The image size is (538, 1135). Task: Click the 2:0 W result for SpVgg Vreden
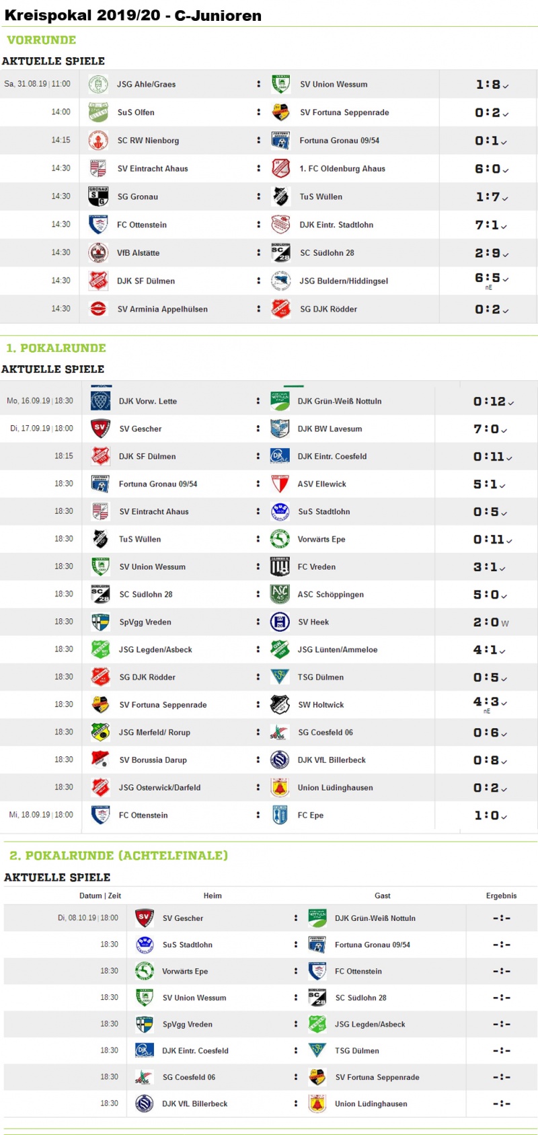[491, 622]
